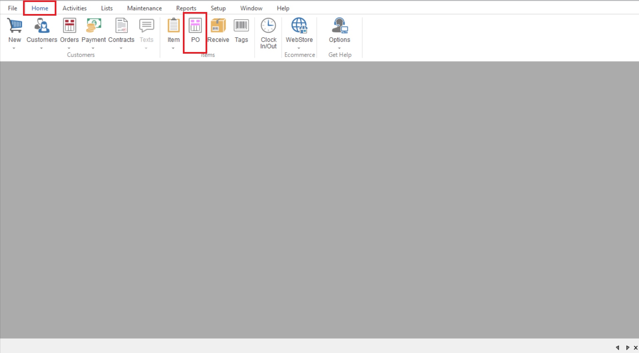639x353 pixels.
Task: Expand the Orders dropdown arrow
Action: [x=69, y=48]
